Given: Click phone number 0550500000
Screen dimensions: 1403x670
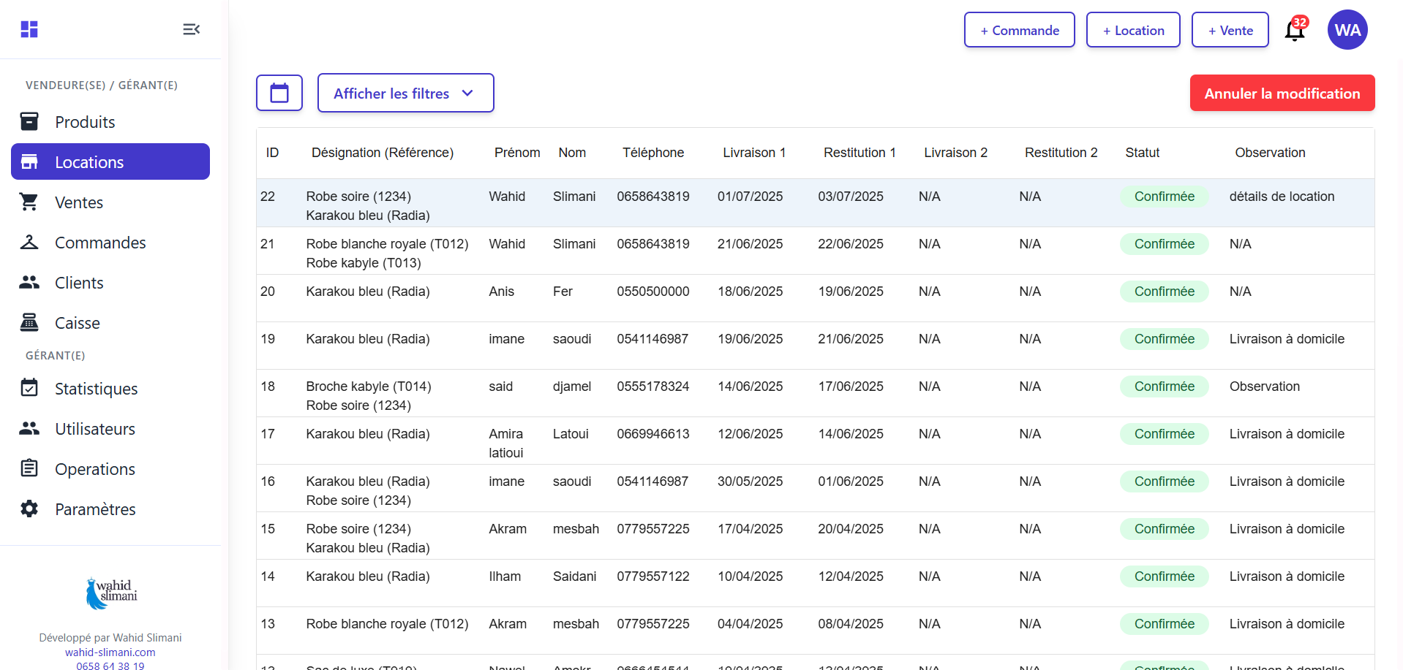Looking at the screenshot, I should pyautogui.click(x=653, y=292).
